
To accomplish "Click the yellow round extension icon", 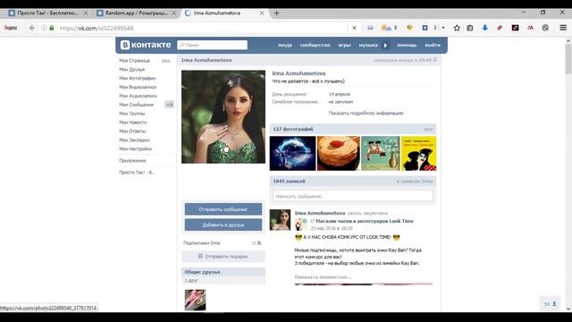I will coord(409,28).
